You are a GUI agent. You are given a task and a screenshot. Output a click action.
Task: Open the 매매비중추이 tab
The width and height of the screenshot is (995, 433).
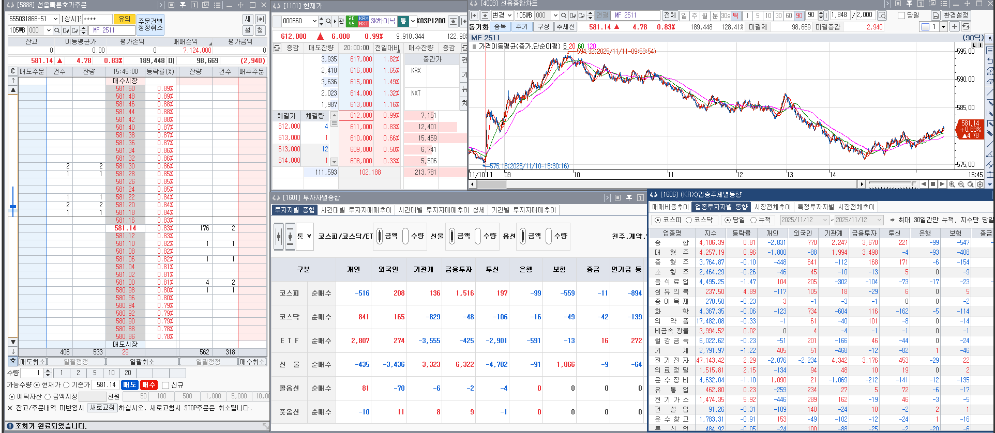670,207
